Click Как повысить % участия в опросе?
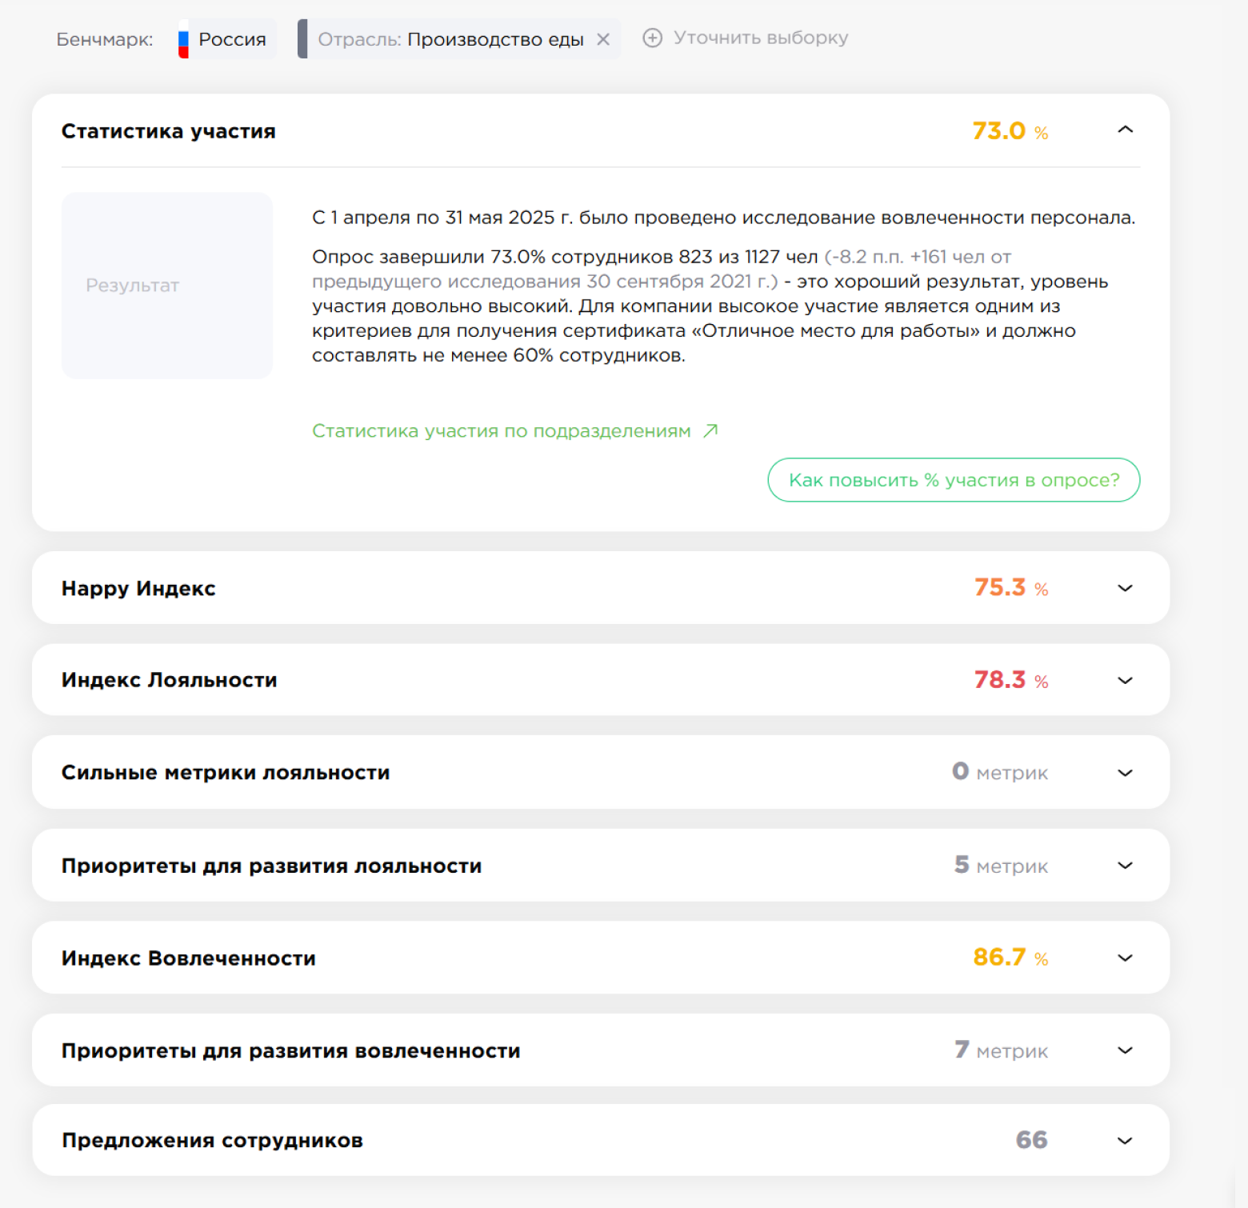The width and height of the screenshot is (1248, 1208). coord(954,480)
